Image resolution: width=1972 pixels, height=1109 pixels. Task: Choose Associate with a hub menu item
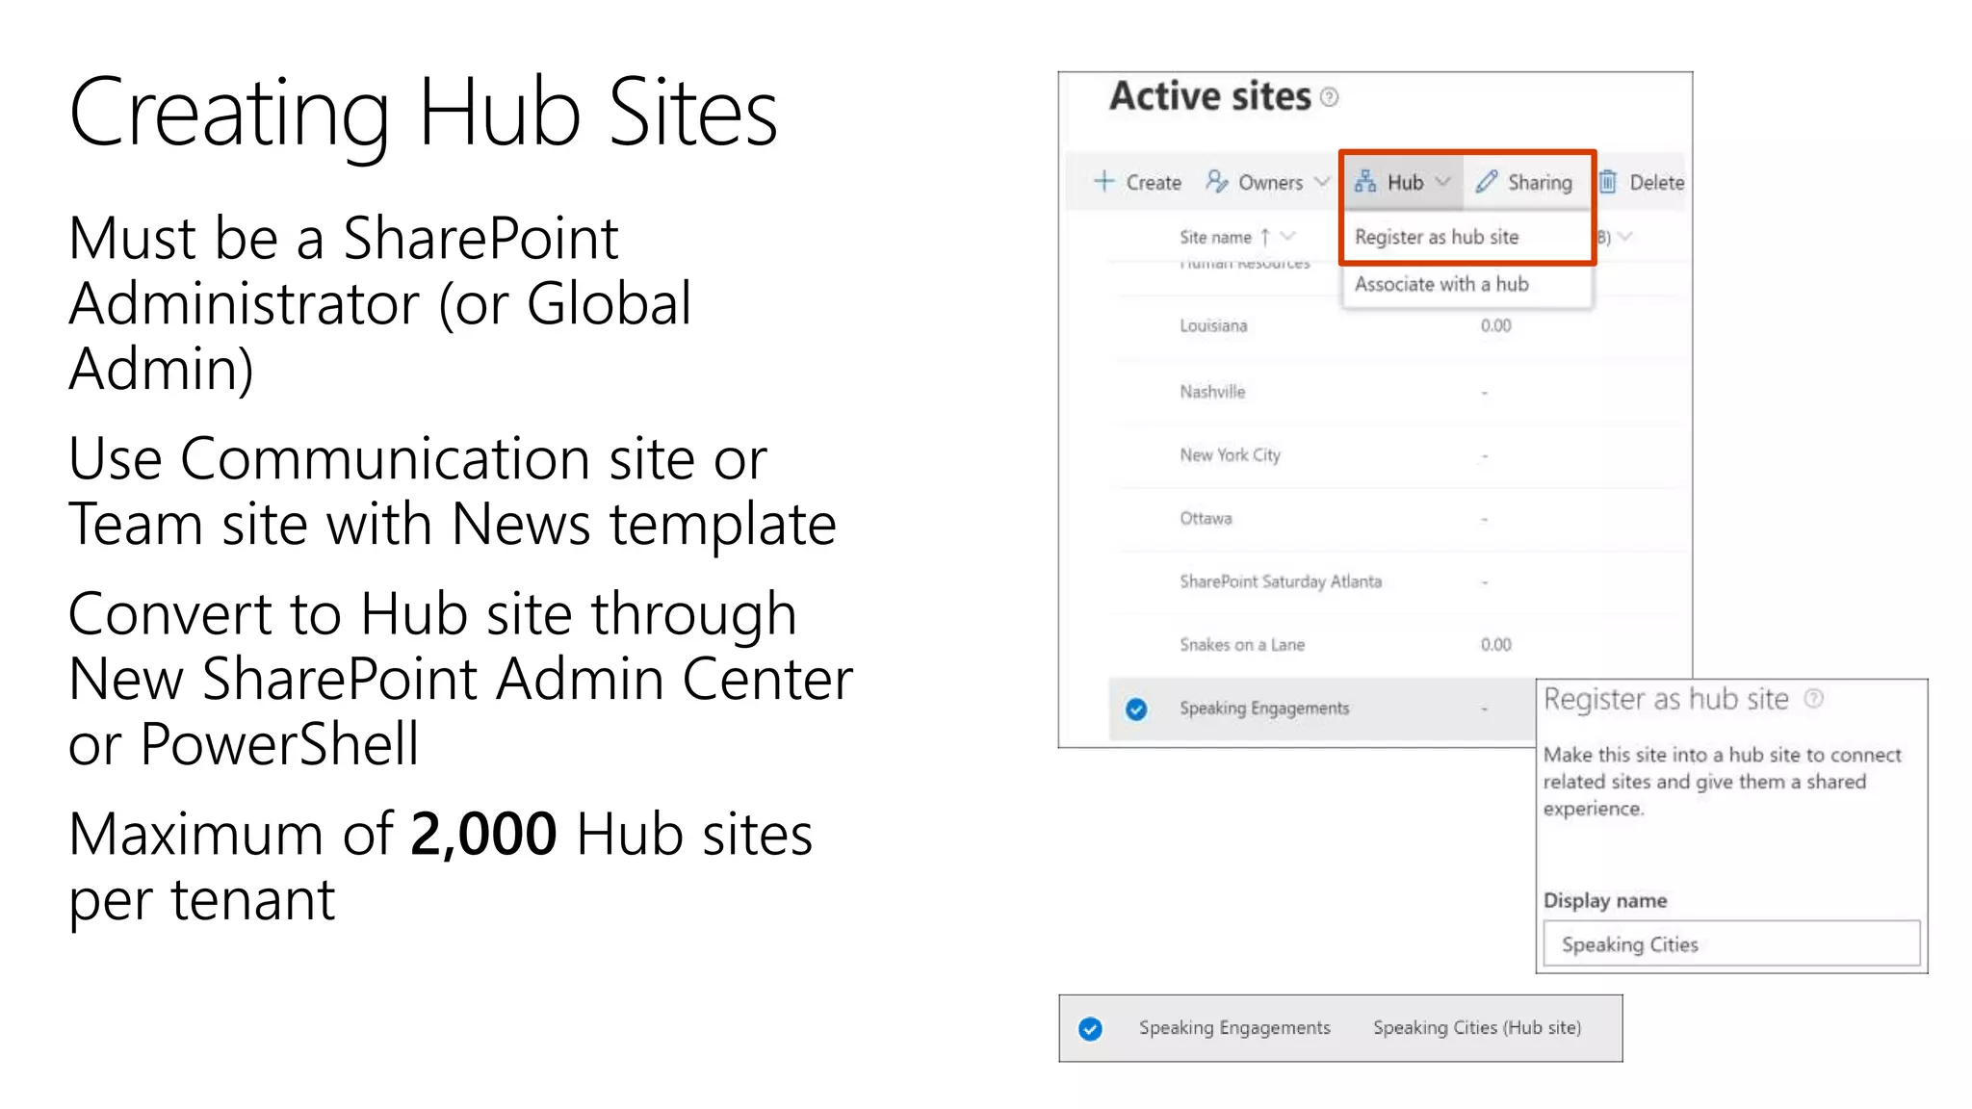click(x=1440, y=284)
